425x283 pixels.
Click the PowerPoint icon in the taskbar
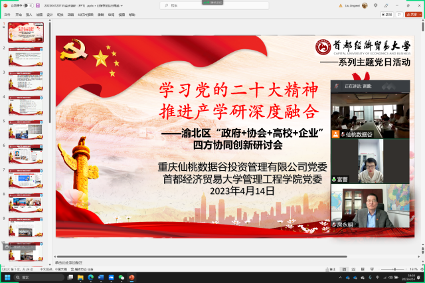point(131,277)
